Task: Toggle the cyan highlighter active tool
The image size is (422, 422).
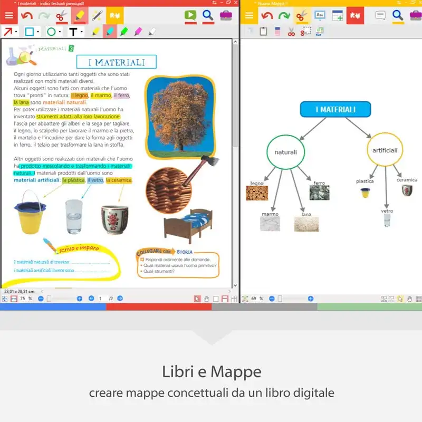Action: [x=110, y=32]
